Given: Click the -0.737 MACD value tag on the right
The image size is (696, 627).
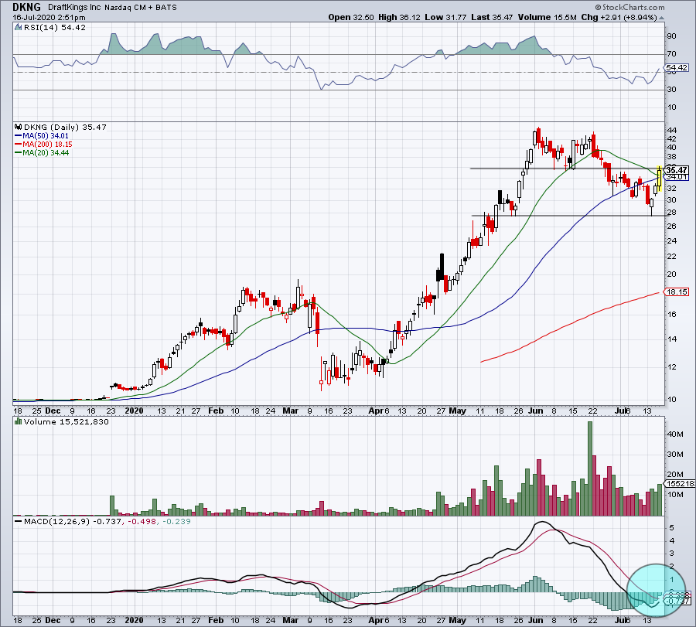Looking at the screenshot, I should coord(677,601).
